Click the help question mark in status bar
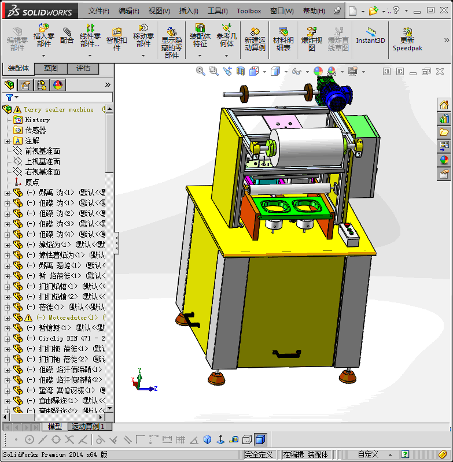The image size is (453, 462). point(405,454)
